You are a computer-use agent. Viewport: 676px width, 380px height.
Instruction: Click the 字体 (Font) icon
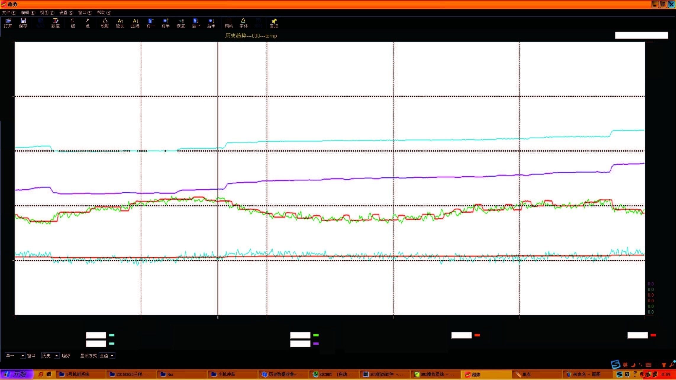pyautogui.click(x=243, y=23)
